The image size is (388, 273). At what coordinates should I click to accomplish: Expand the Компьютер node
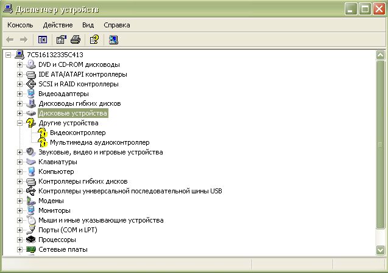pos(19,171)
